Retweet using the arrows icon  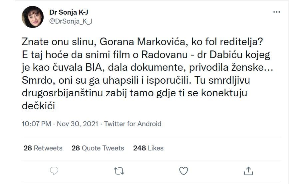pyautogui.click(x=119, y=171)
